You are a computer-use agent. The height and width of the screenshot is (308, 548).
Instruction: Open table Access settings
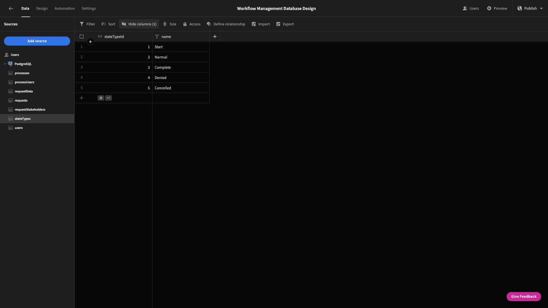pyautogui.click(x=191, y=24)
